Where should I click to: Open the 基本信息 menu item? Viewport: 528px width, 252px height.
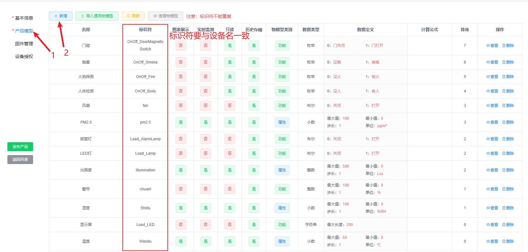point(24,18)
